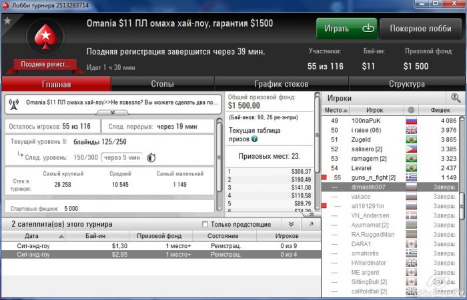467x300 pixels.
Task: Select the $1,30 Сит-энд-гоу satellite row
Action: [161, 246]
